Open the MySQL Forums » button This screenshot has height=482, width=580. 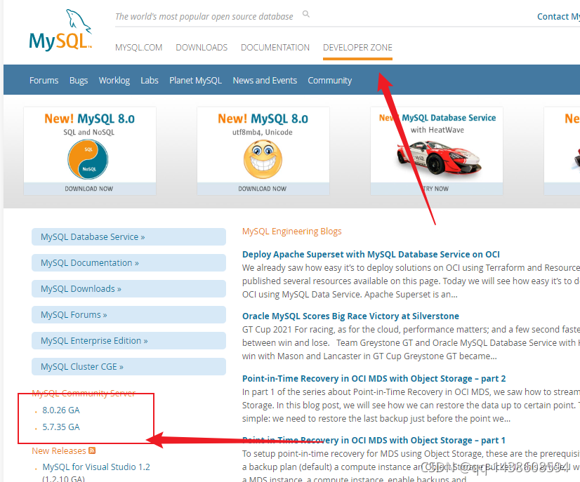coord(128,314)
